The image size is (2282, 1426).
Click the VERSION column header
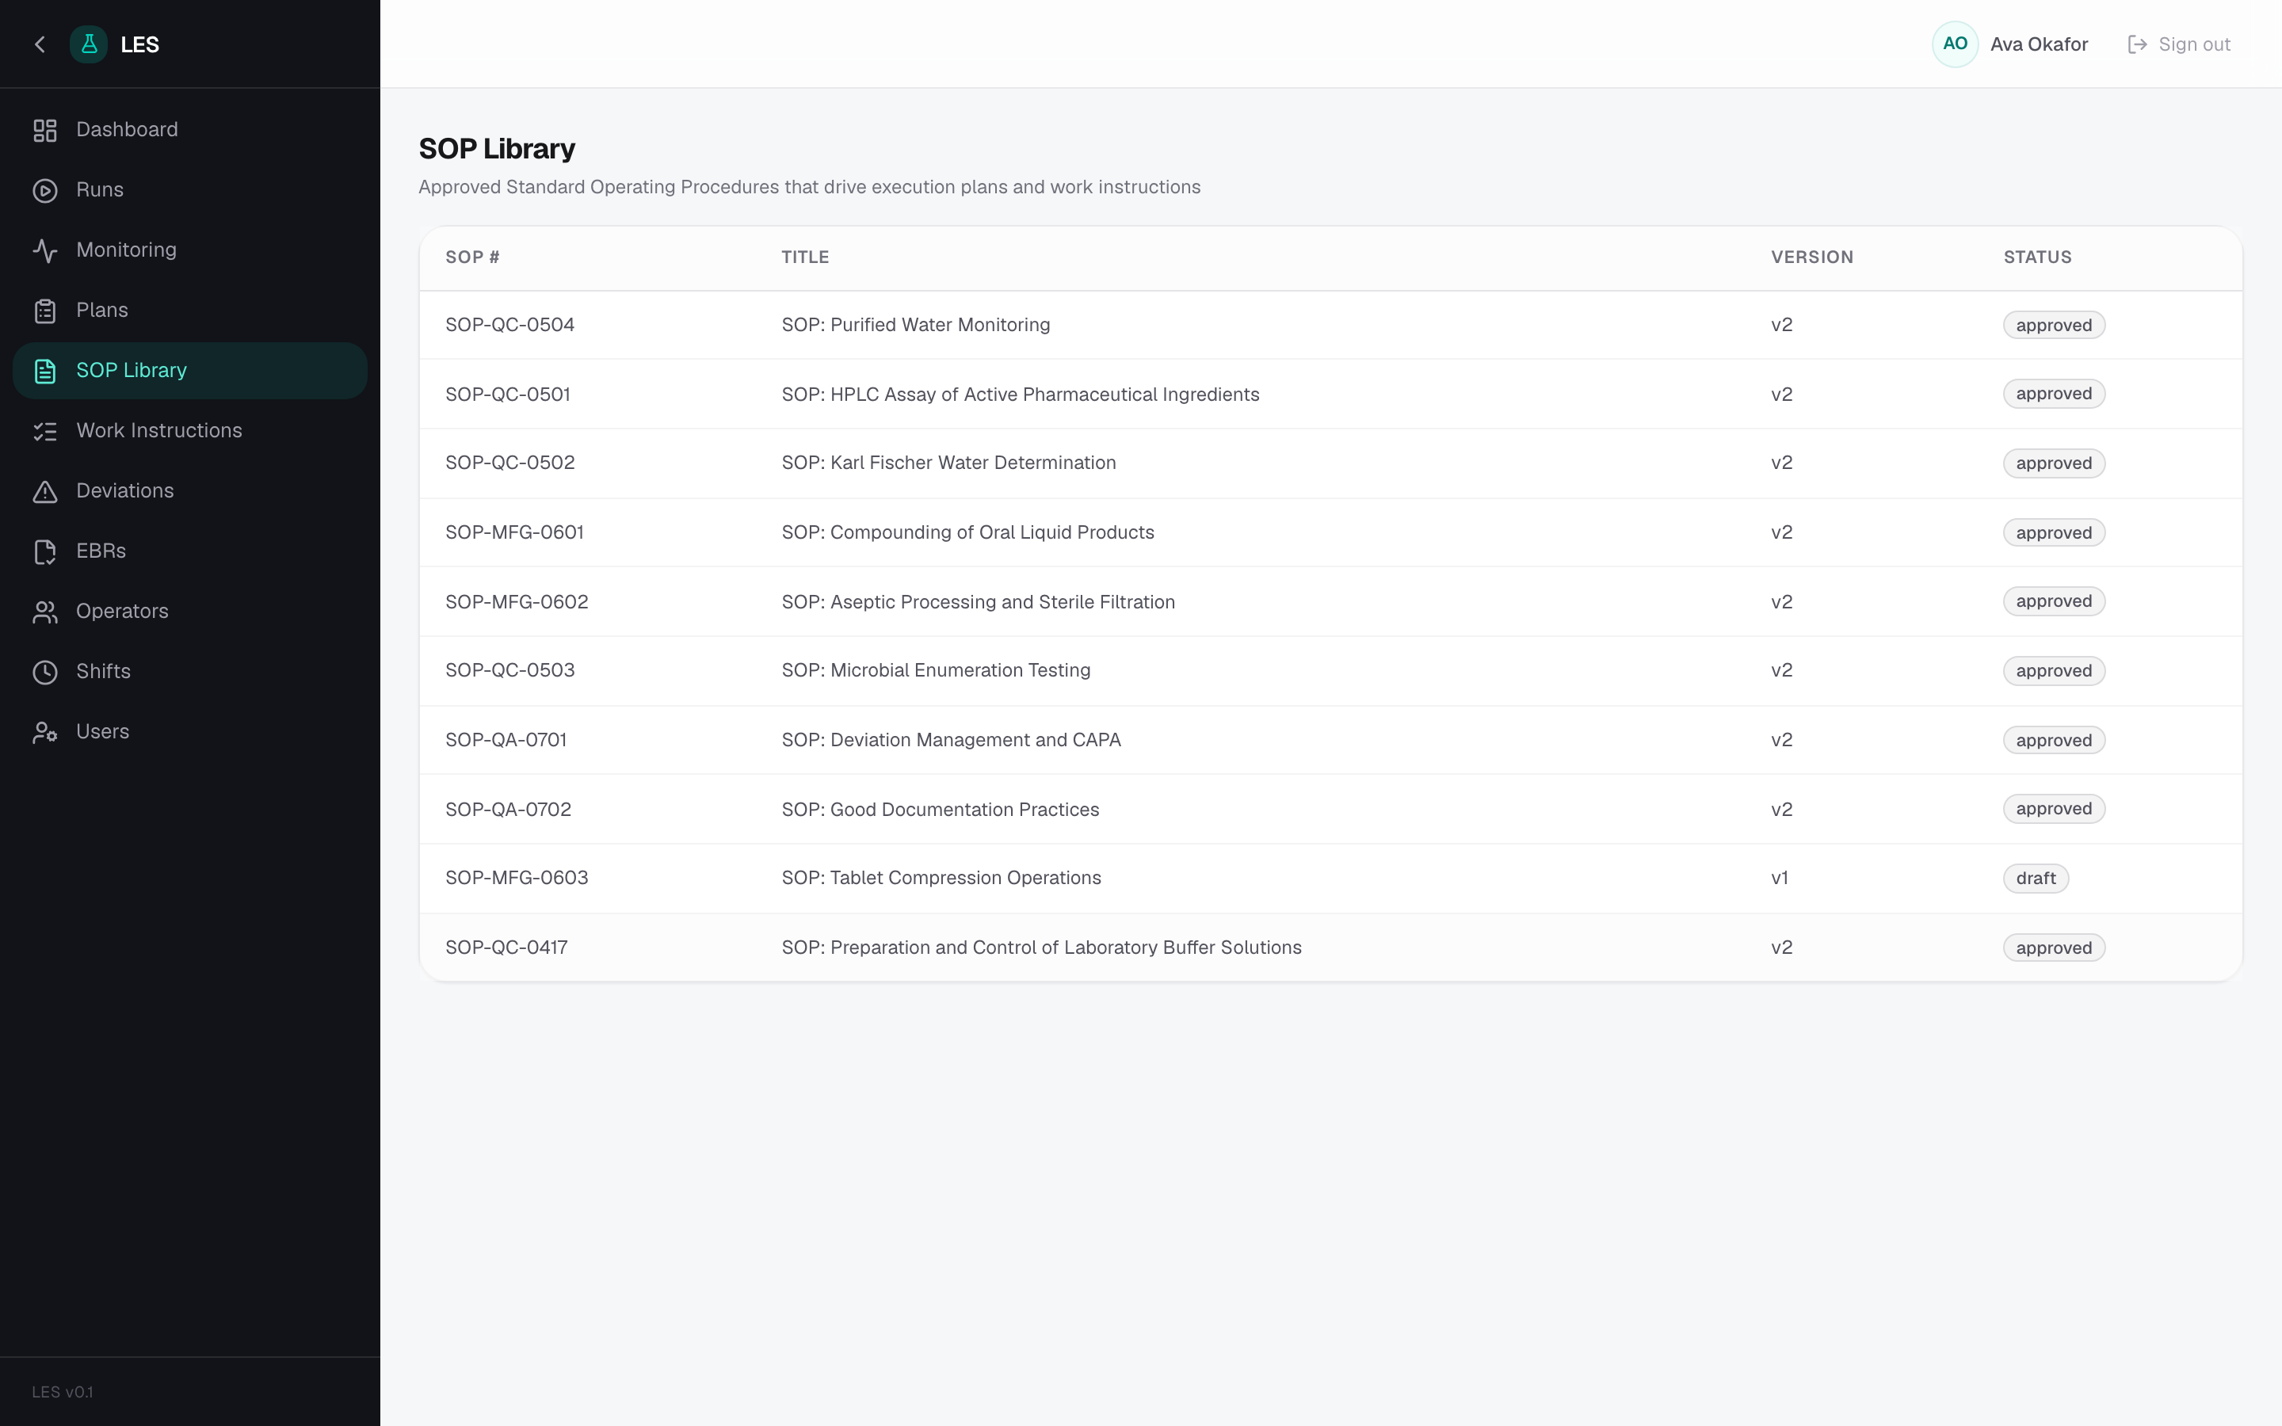pos(1811,257)
